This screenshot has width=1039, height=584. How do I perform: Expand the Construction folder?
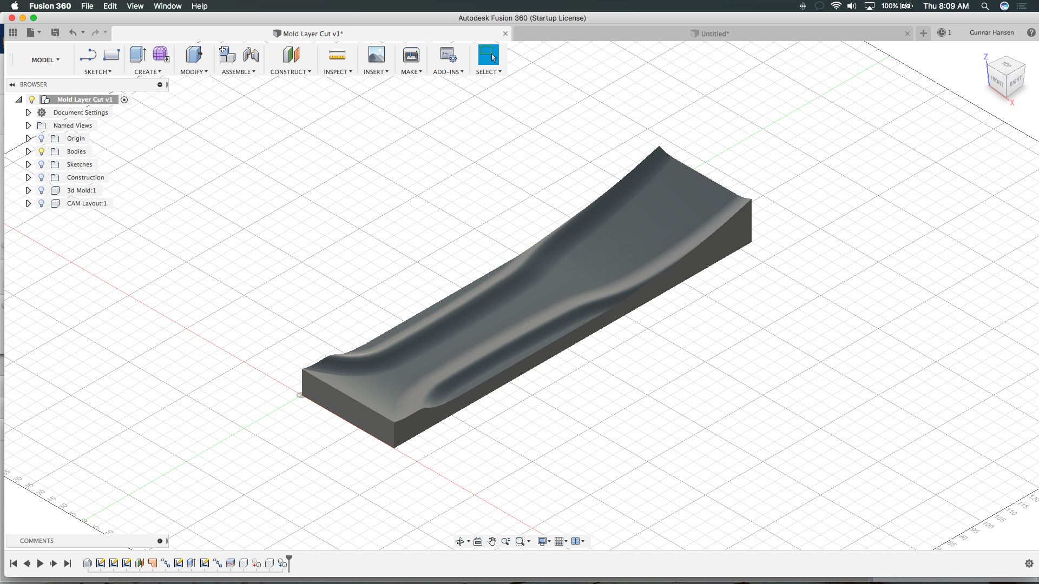click(x=28, y=177)
